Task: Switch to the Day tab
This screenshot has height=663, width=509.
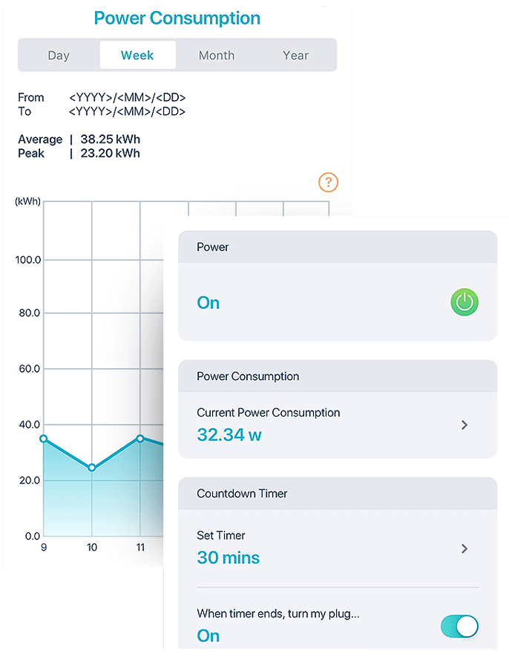Action: [59, 56]
